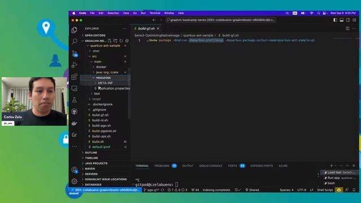Select the bash terminal entry
361x203 pixels.
340,183
